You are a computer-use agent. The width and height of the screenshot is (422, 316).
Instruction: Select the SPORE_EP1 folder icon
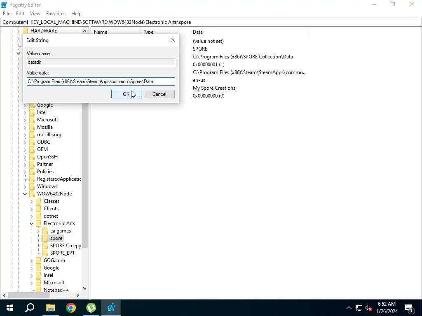click(45, 253)
